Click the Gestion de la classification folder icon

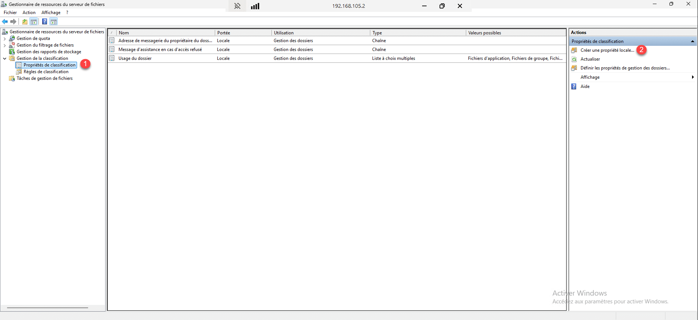click(12, 58)
